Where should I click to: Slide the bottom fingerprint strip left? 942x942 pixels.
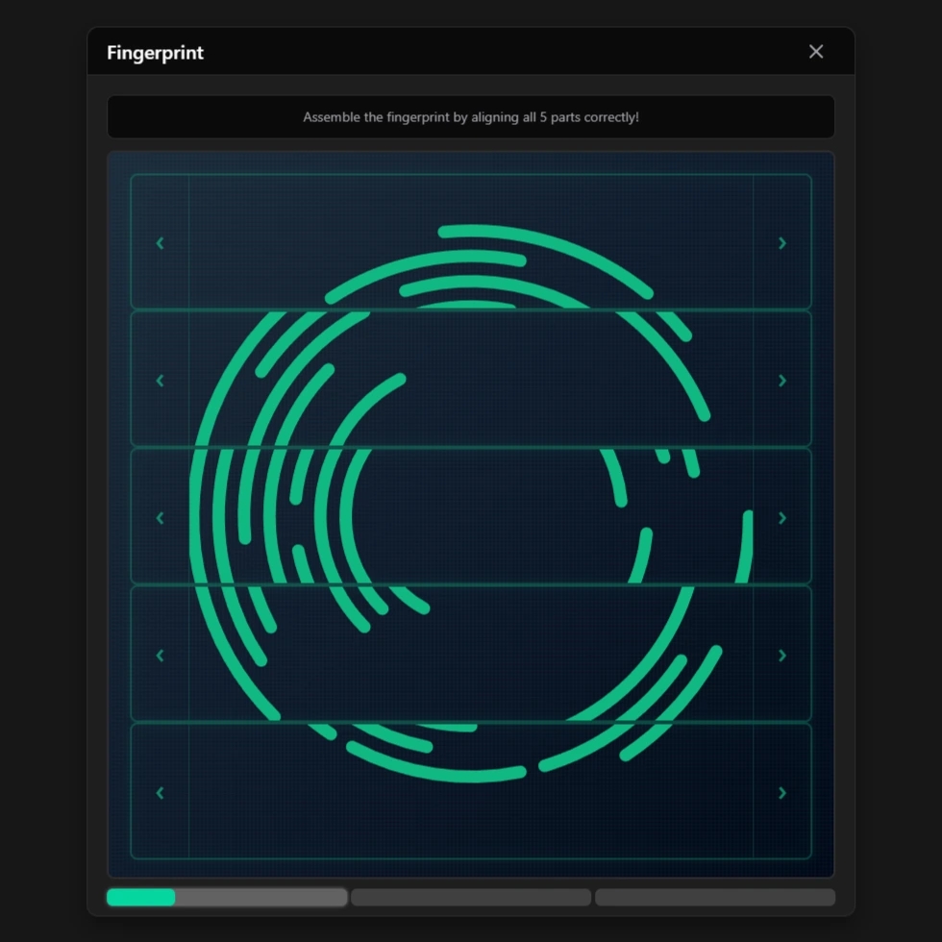click(x=161, y=793)
